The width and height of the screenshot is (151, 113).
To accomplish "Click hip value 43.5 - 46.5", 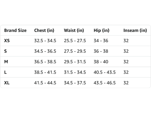I will click(x=105, y=83).
